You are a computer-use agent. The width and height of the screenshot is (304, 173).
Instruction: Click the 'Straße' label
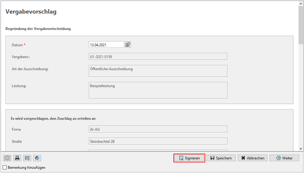point(17,142)
